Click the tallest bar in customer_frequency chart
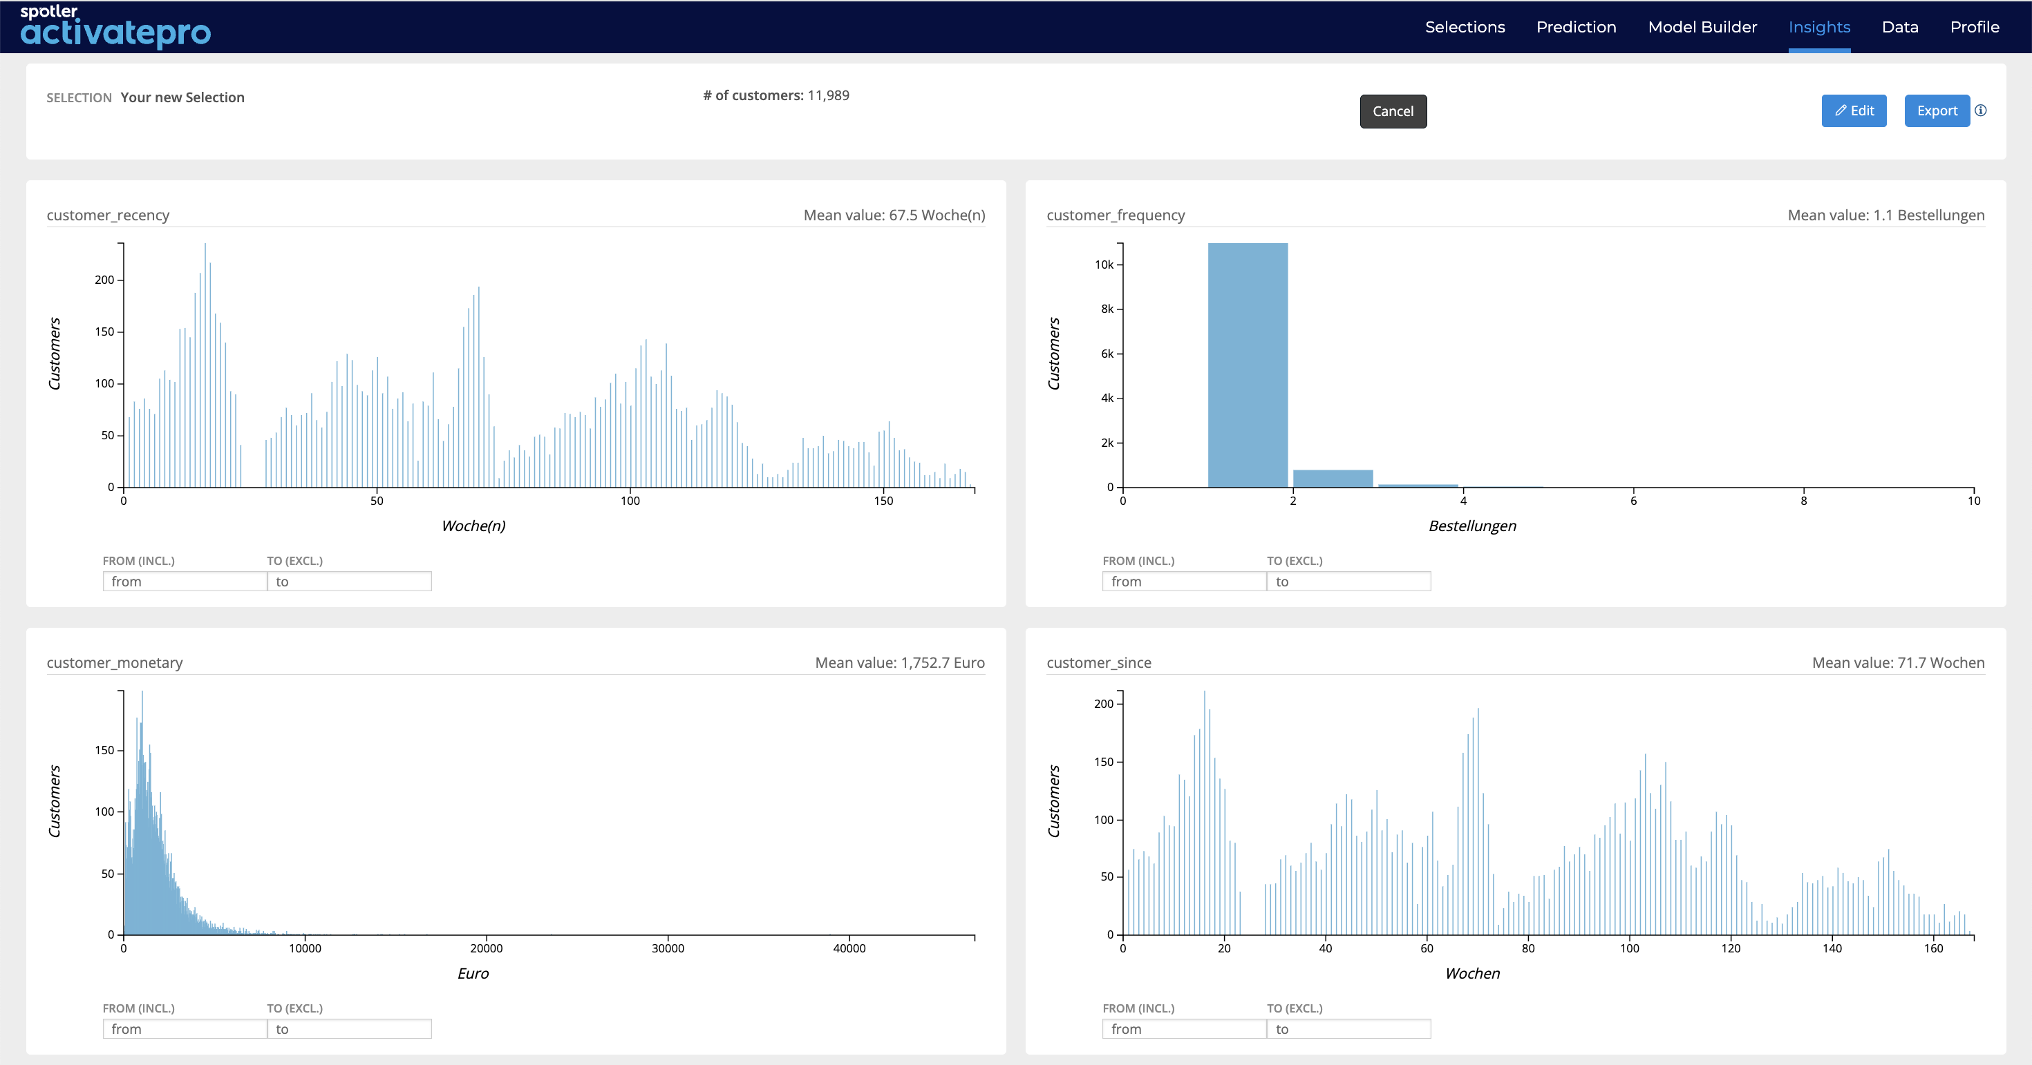 pyautogui.click(x=1248, y=365)
